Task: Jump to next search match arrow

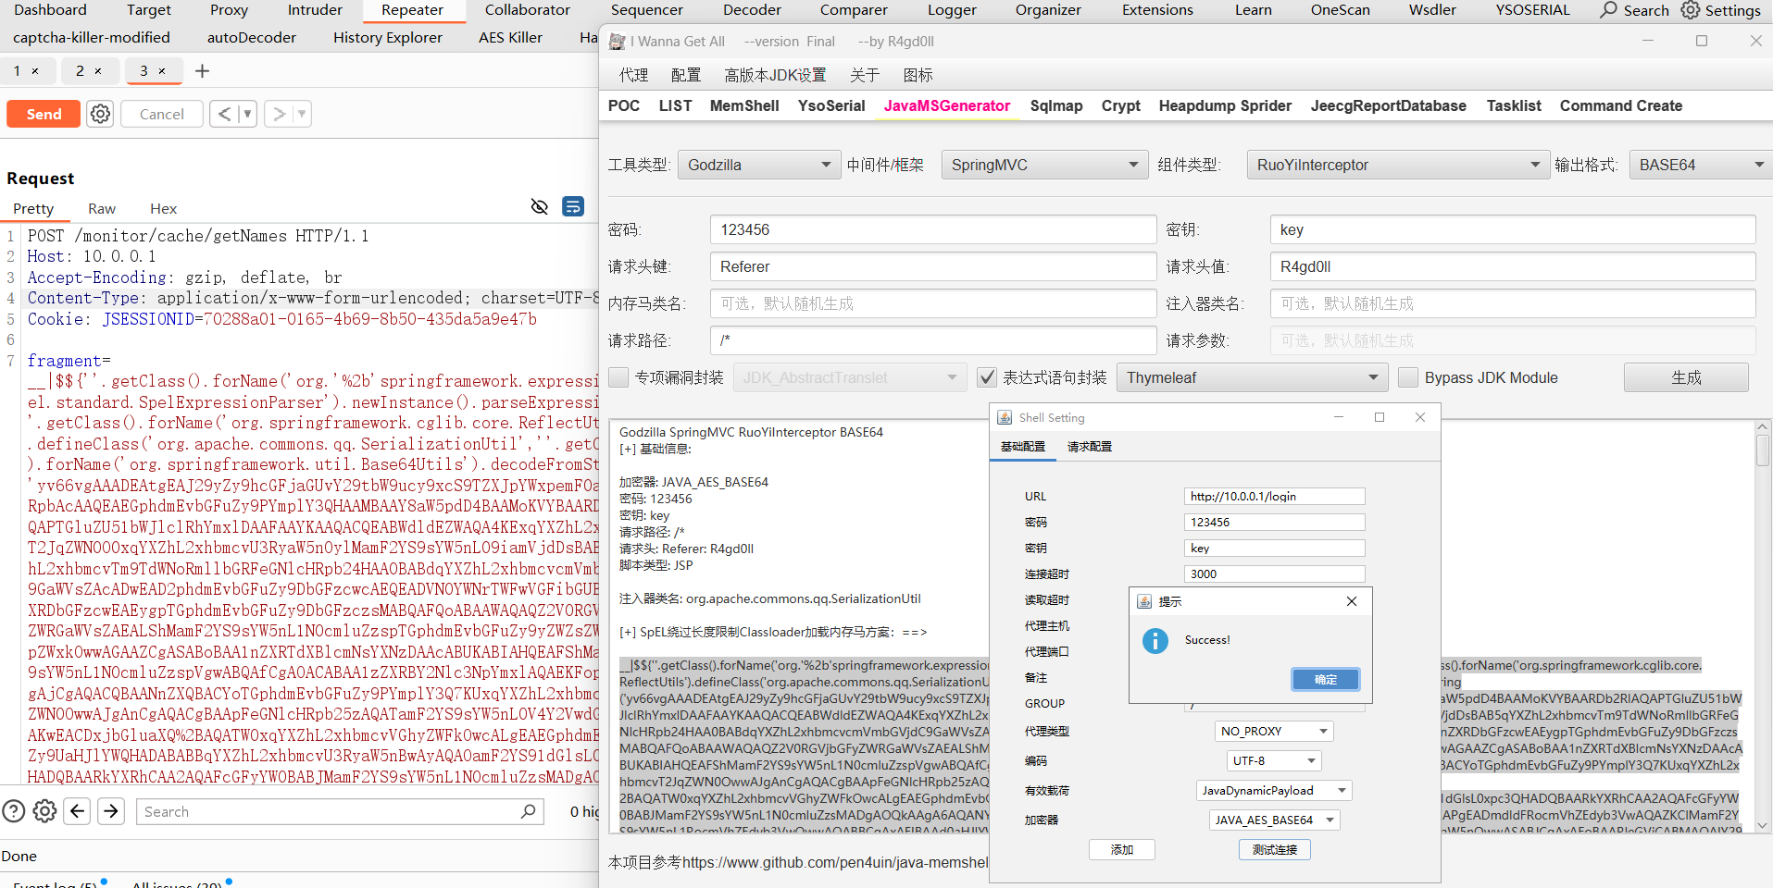Action: pos(111,811)
